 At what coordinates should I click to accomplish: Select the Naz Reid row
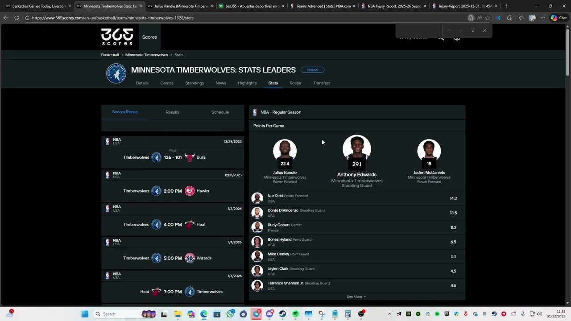click(357, 198)
